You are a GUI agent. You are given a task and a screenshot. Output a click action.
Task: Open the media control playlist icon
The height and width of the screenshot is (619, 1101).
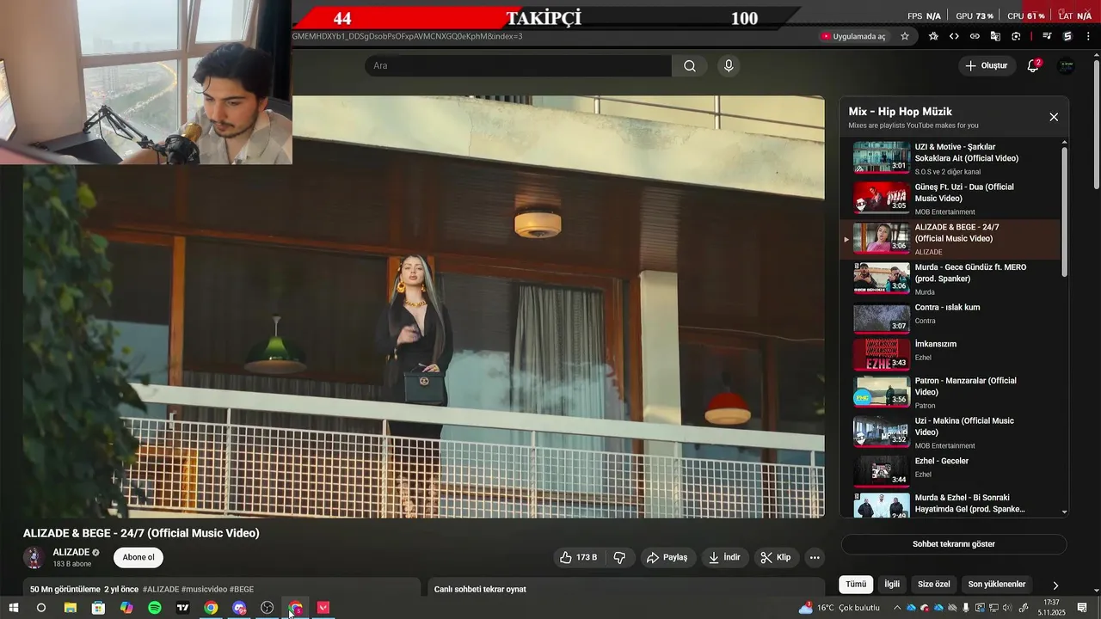[1047, 36]
